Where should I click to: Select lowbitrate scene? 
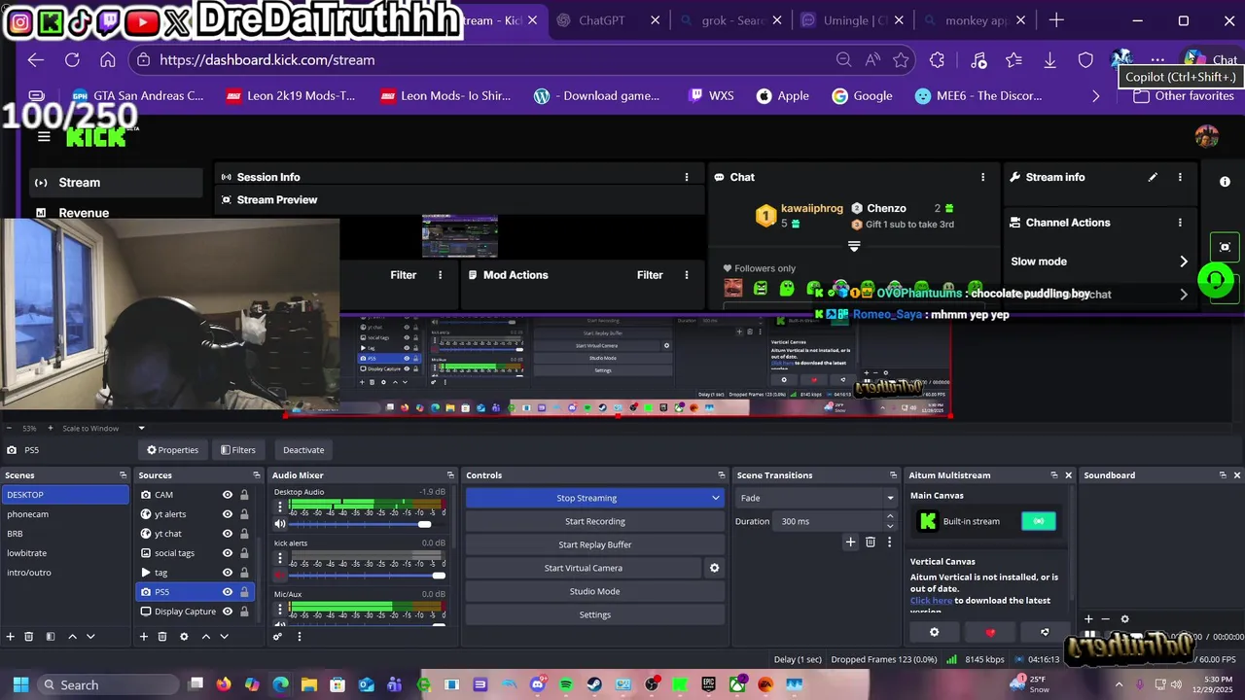tap(65, 553)
